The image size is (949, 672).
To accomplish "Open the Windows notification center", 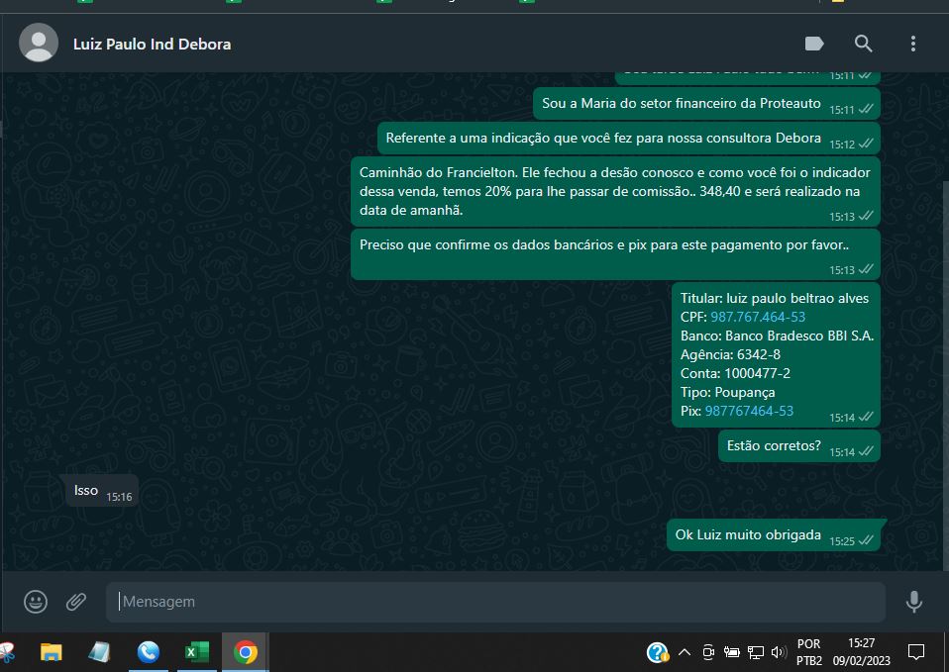I will tap(916, 652).
